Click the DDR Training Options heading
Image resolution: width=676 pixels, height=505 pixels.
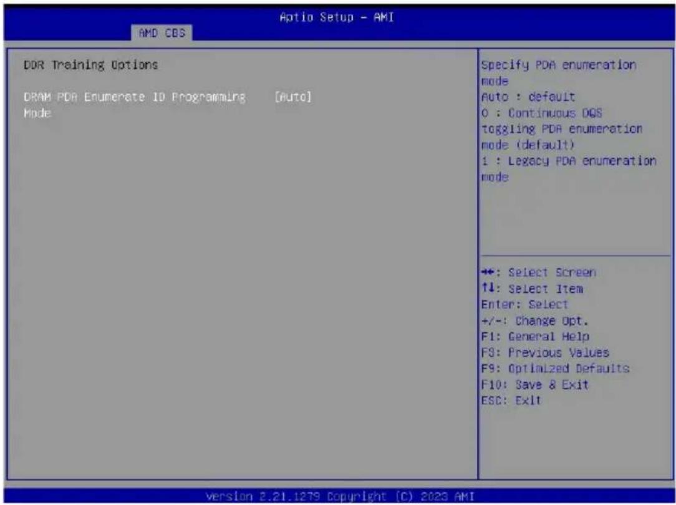coord(91,65)
